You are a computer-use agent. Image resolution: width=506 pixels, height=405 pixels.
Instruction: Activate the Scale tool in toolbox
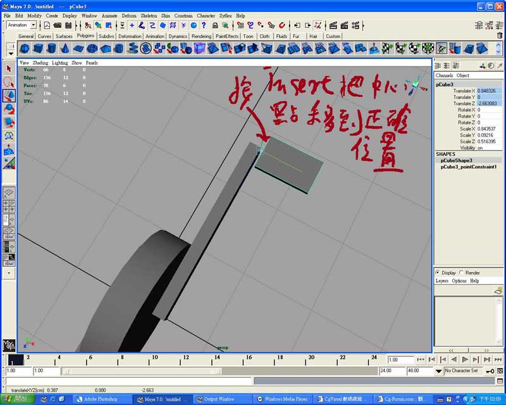pyautogui.click(x=9, y=123)
